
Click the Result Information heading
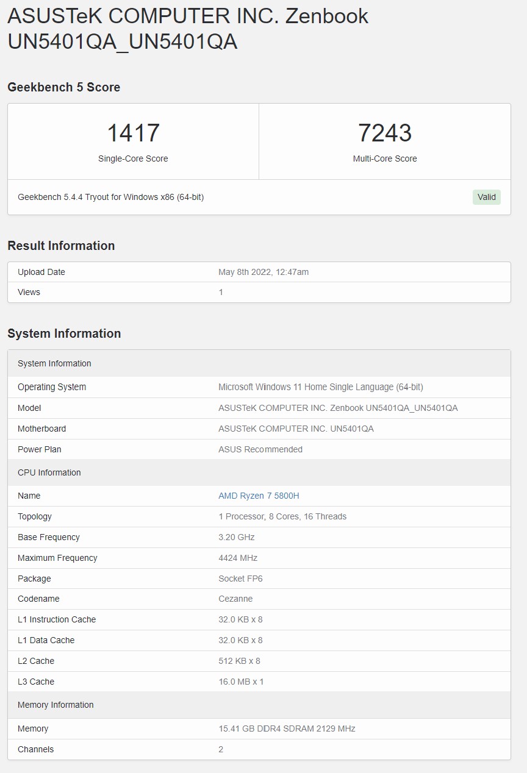point(61,246)
